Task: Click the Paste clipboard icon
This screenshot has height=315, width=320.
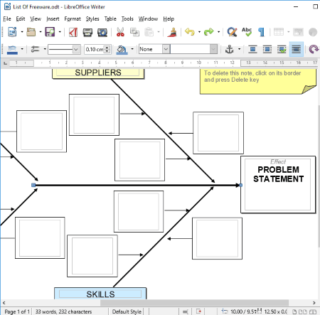Action: [149, 32]
